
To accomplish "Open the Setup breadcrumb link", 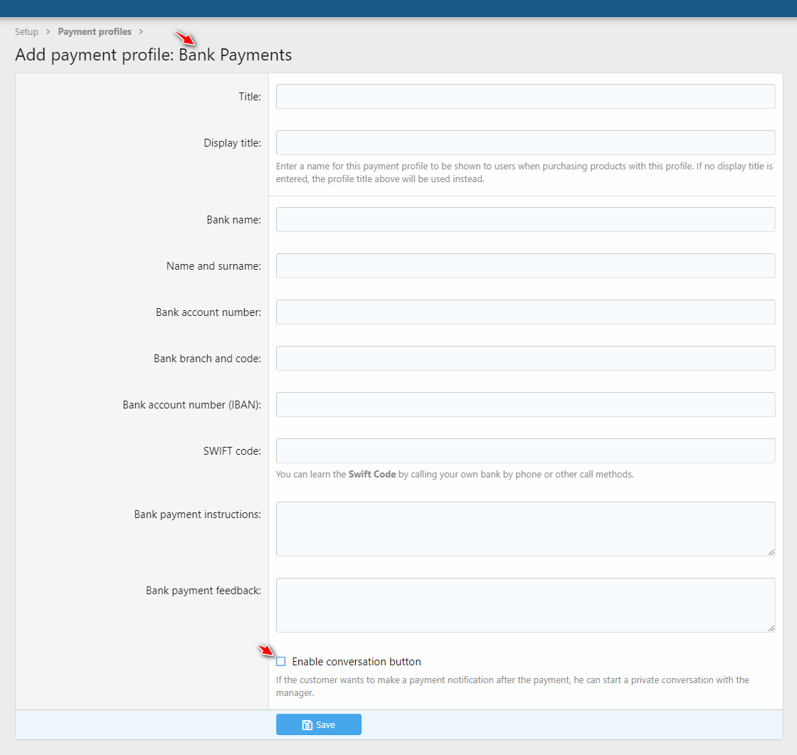I will point(26,32).
